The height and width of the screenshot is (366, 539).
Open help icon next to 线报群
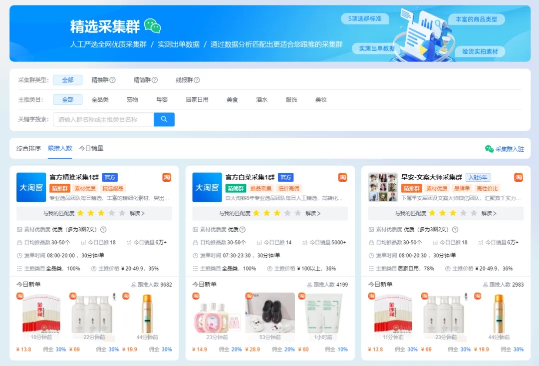point(197,80)
